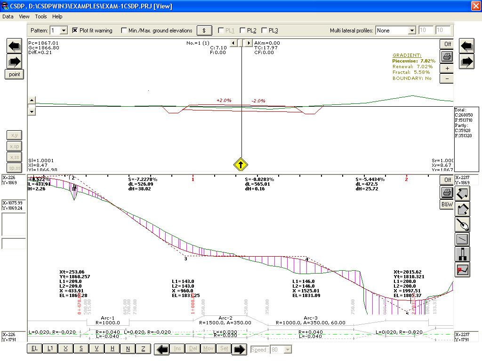Viewport: 482px width, 361px height.
Task: Click the right arrow icon above the point button
Action: coord(15,62)
